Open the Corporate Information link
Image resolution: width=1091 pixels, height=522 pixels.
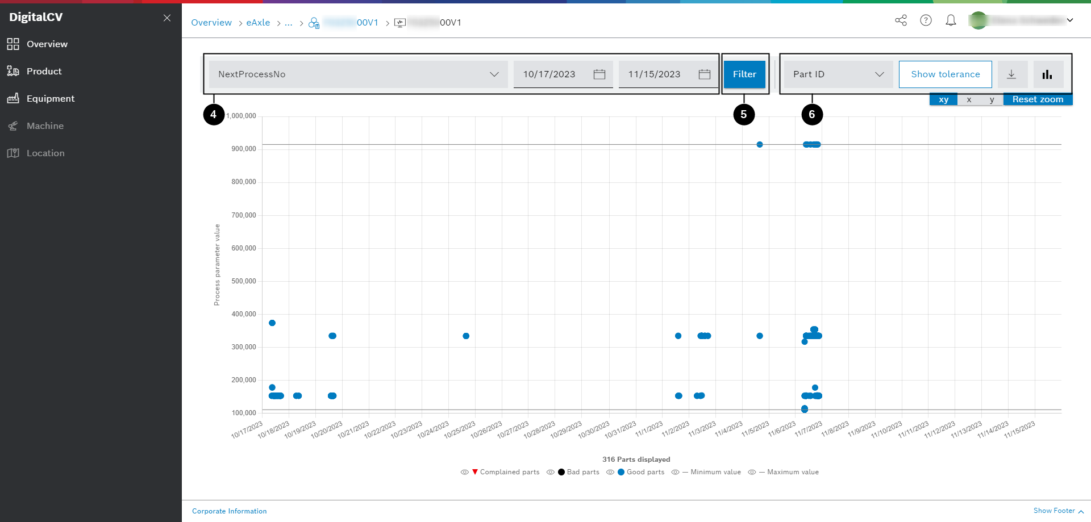pyautogui.click(x=229, y=511)
